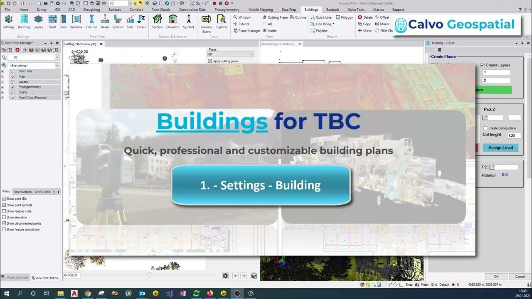
Task: Open Google Chrome from the taskbar
Action: pyautogui.click(x=88, y=293)
